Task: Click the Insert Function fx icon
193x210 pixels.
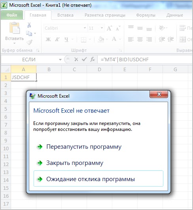Action: pyautogui.click(x=93, y=59)
